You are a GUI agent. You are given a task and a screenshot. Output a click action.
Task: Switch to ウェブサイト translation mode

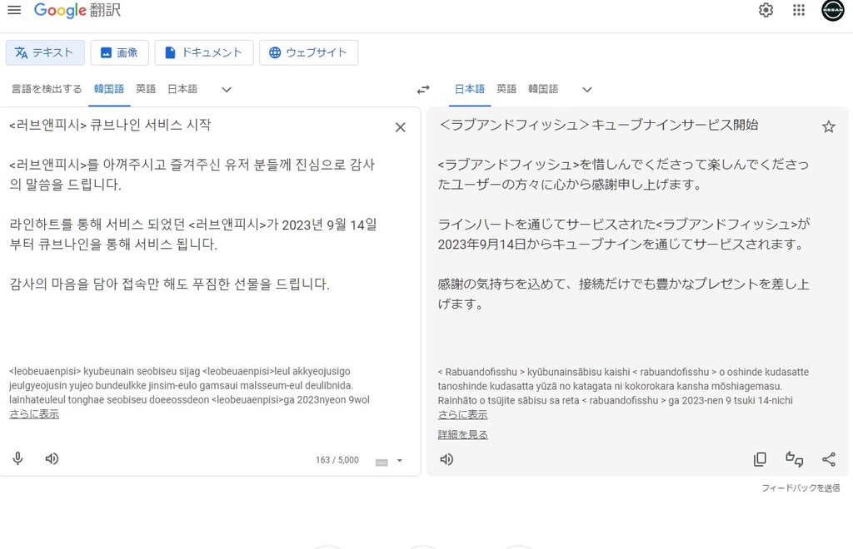point(308,52)
